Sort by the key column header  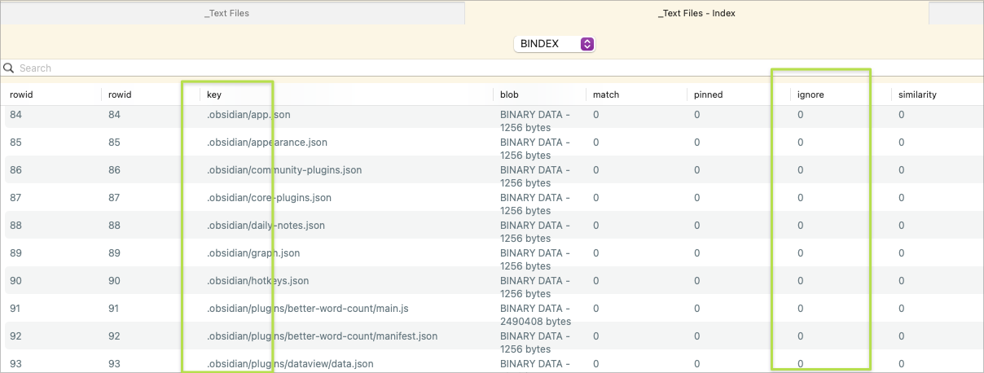pyautogui.click(x=214, y=94)
